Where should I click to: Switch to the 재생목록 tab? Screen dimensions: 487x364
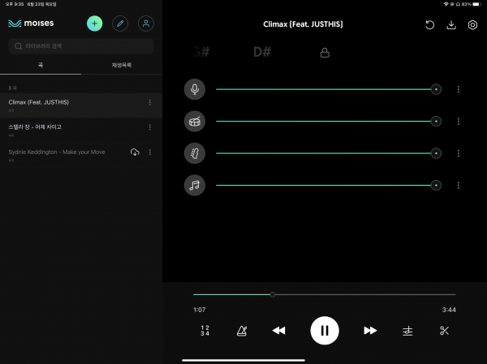tap(121, 65)
